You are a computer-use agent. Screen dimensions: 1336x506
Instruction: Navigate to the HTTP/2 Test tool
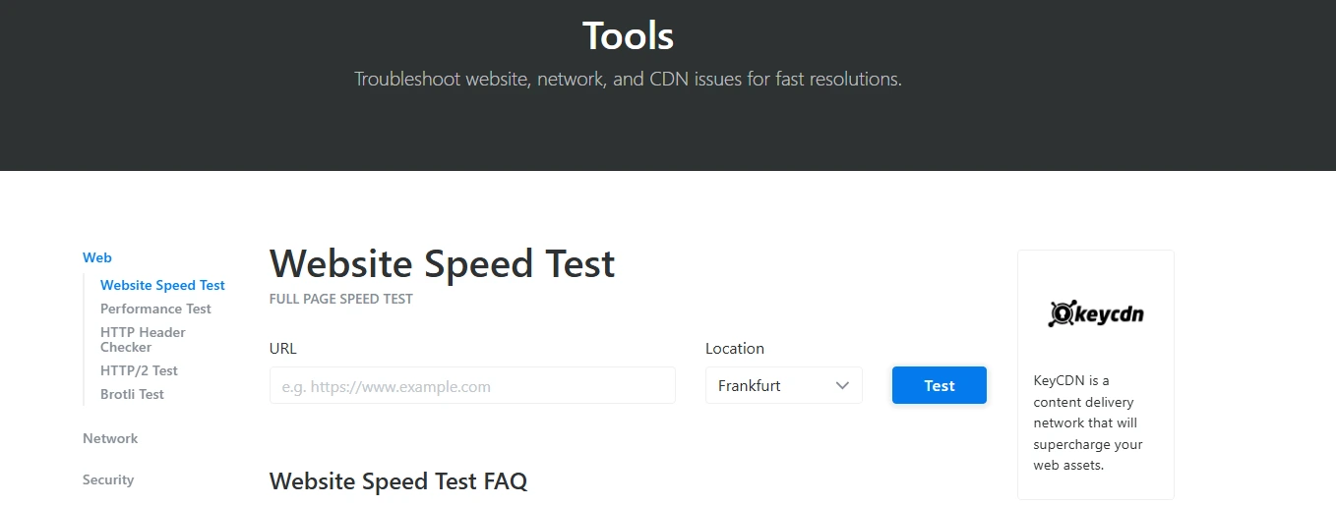click(x=139, y=370)
